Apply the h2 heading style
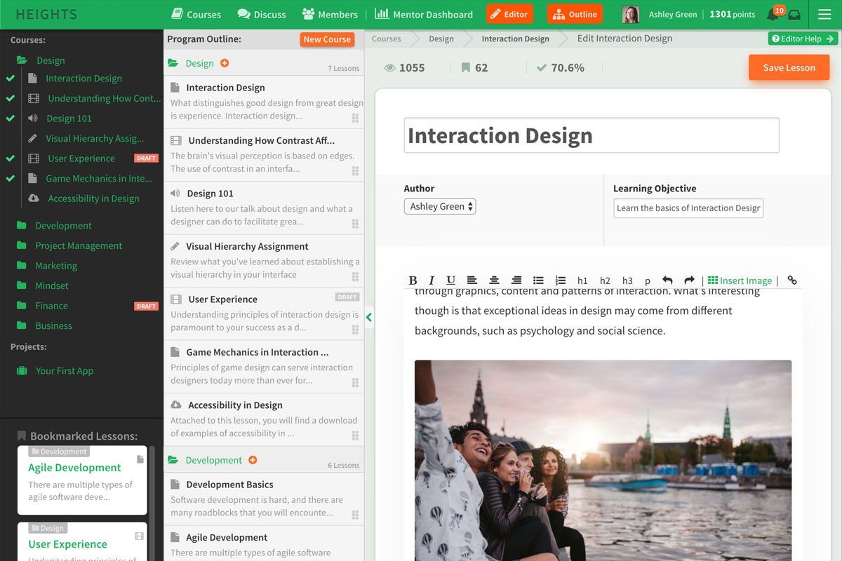 (605, 280)
